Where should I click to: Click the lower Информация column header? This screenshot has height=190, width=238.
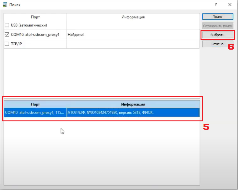[x=133, y=104]
